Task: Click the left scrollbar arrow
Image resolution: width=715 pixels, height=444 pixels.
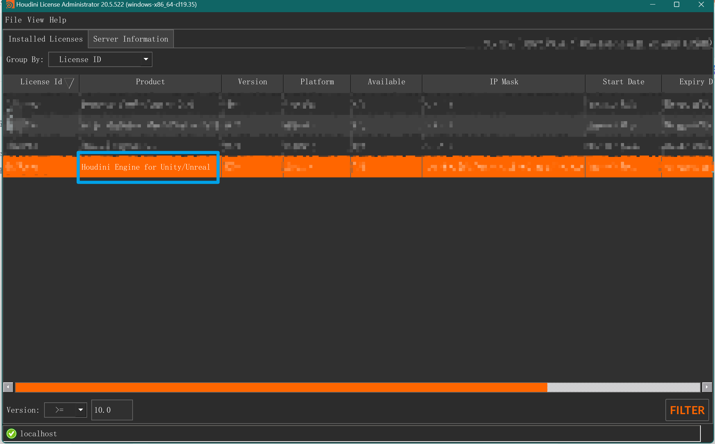Action: (x=8, y=387)
